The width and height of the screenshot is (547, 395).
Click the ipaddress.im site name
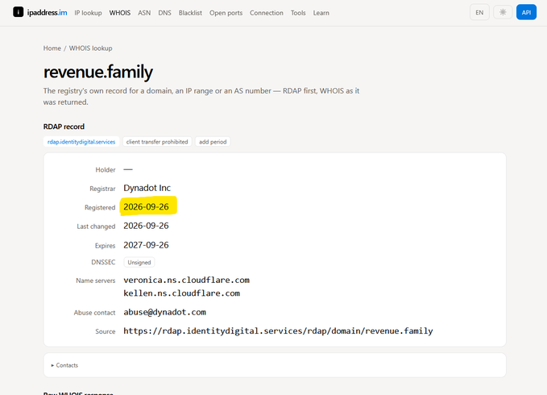click(47, 13)
